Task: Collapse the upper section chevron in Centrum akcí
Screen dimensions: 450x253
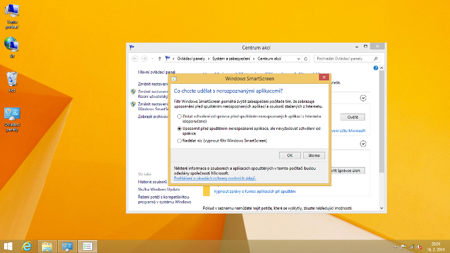Action: point(363,98)
